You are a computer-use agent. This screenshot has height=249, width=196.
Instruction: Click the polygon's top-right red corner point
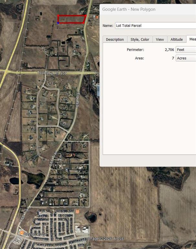[86, 15]
